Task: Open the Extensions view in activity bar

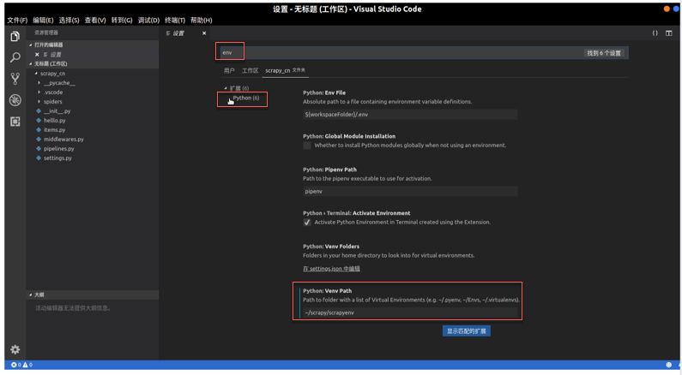Action: pyautogui.click(x=15, y=122)
